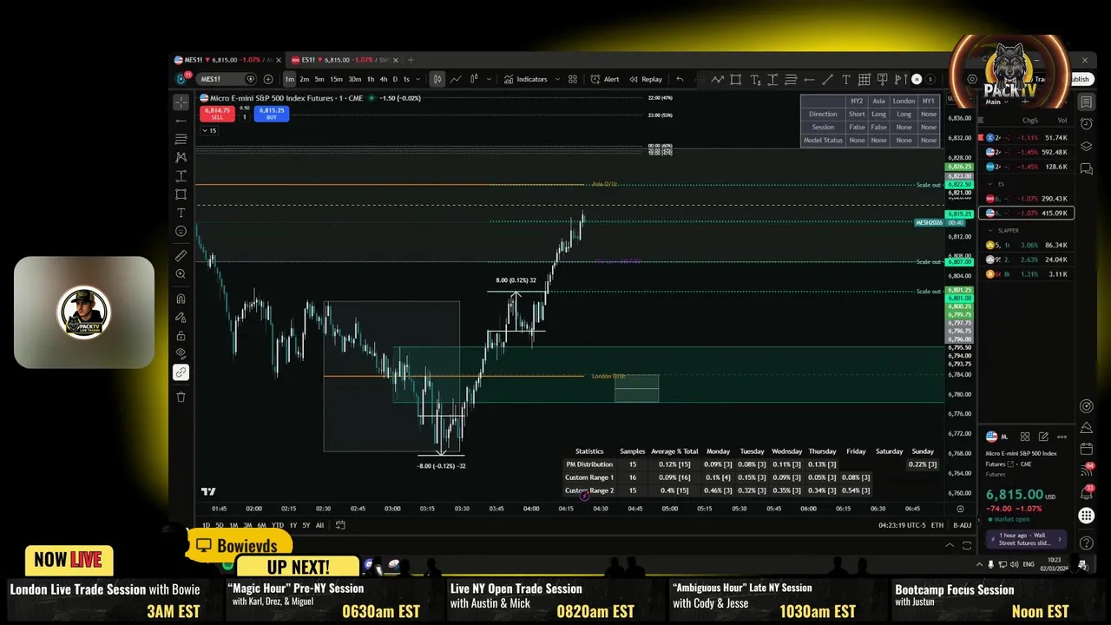Viewport: 1111px width, 625px height.
Task: Select the line chart type icon
Action: [x=456, y=79]
